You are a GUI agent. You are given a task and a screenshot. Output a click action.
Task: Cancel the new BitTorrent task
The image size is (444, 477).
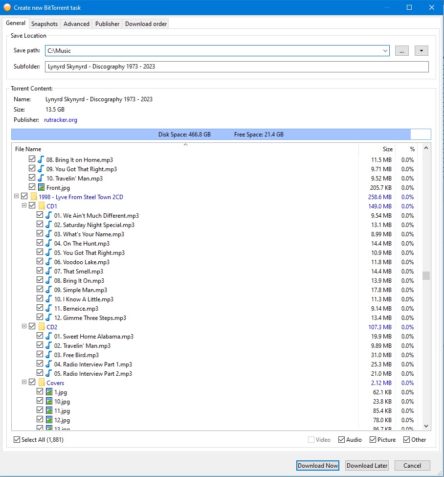click(412, 465)
